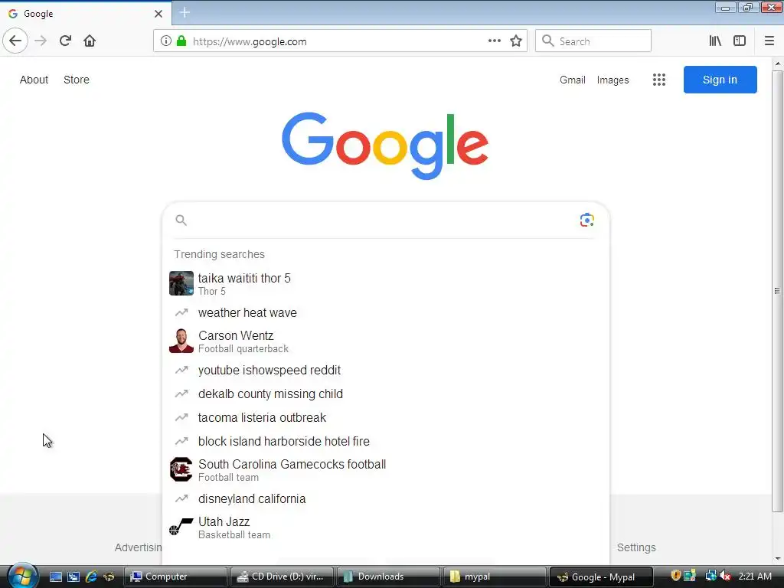Click the Gamecocks logo thumbnail

[181, 469]
